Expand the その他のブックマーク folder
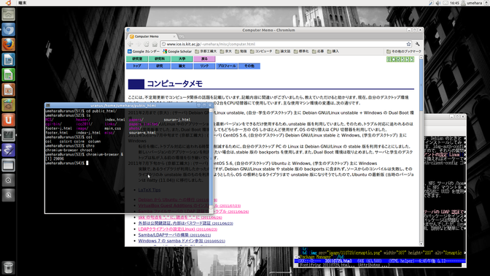 pos(404,51)
